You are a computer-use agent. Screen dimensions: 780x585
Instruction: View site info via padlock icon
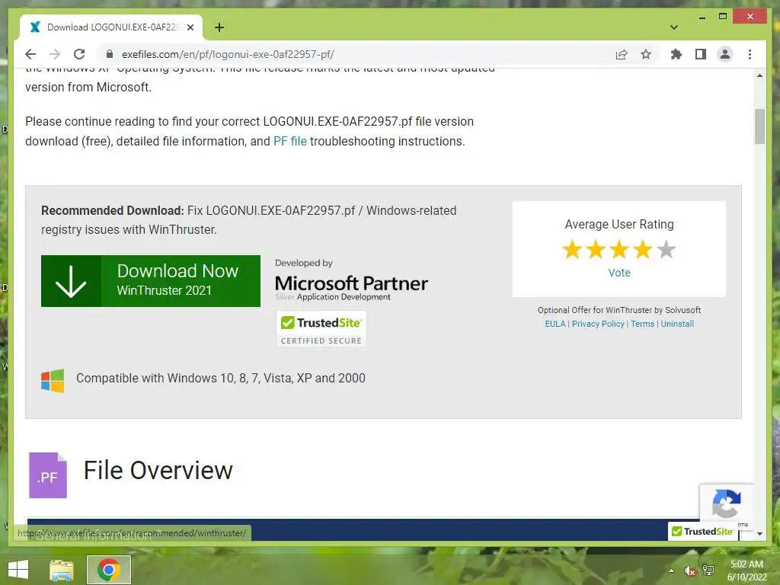(x=110, y=54)
